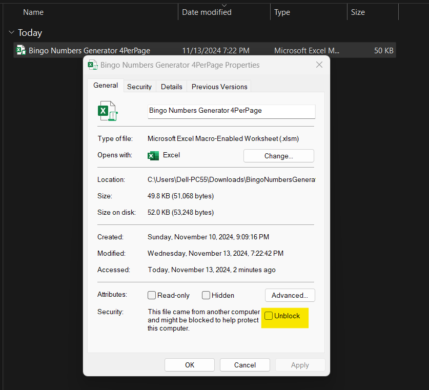Image resolution: width=429 pixels, height=390 pixels.
Task: Toggle the Hidden attribute checkbox
Action: (206, 295)
